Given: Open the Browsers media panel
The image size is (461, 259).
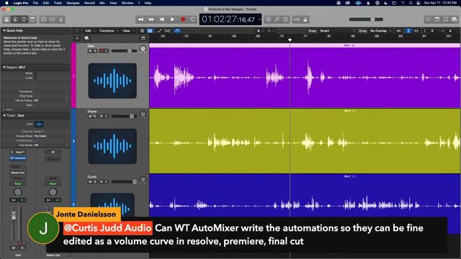Looking at the screenshot, I should click(x=455, y=19).
